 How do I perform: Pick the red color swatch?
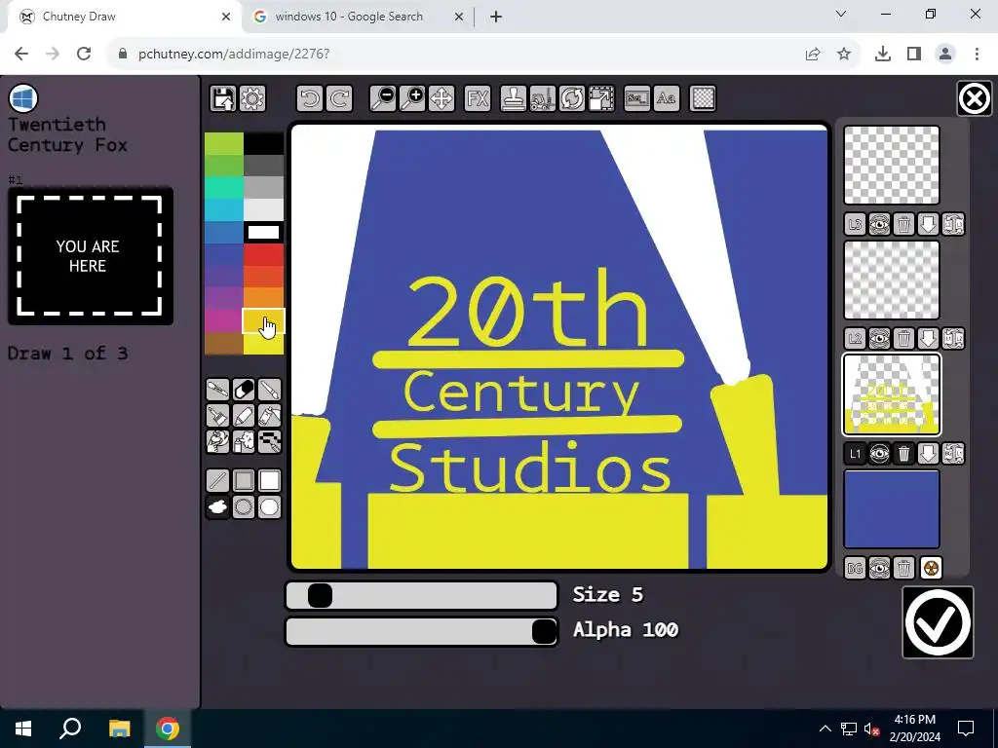[x=263, y=255]
